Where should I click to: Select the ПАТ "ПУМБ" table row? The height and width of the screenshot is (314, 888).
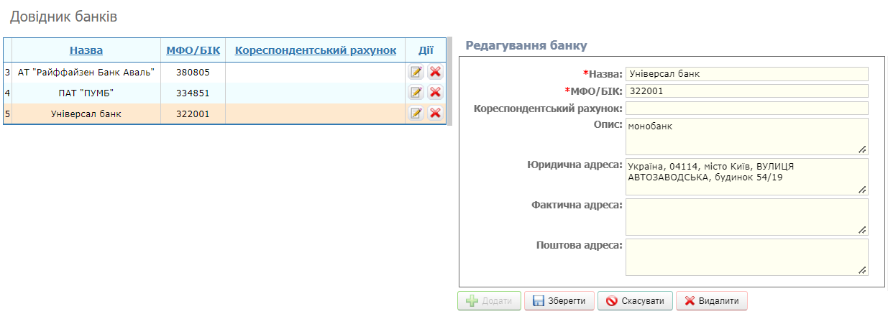(86, 93)
